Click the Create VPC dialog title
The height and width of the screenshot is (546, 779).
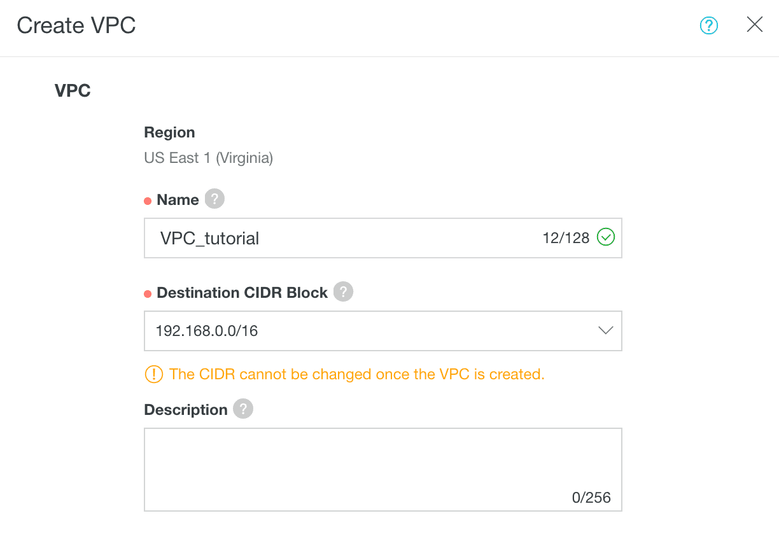[76, 25]
